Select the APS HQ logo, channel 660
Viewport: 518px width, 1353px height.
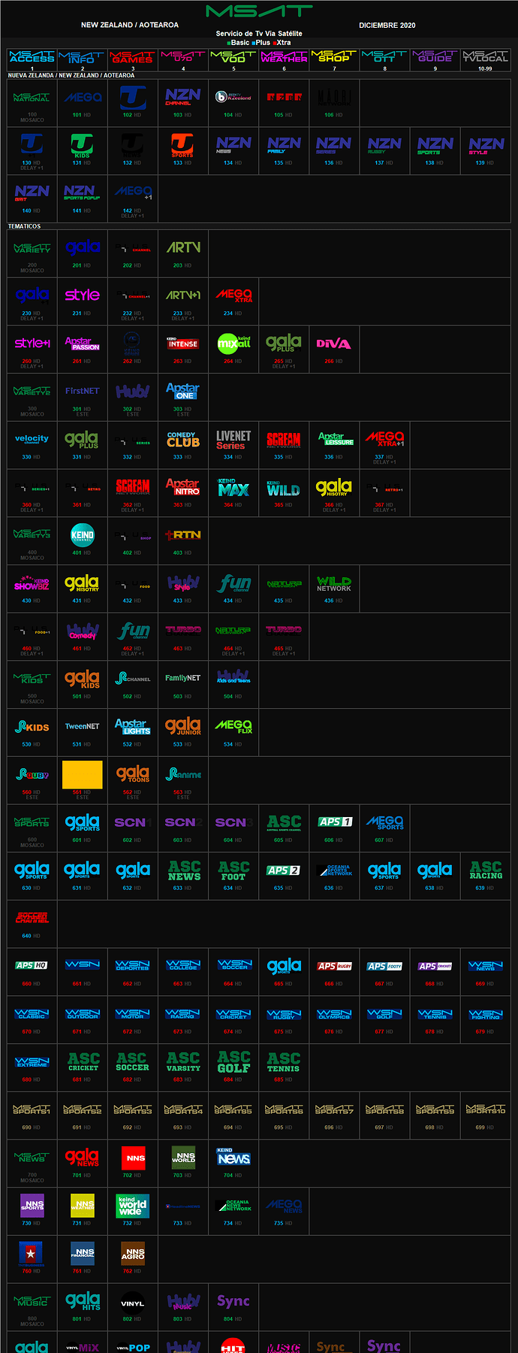click(x=32, y=965)
